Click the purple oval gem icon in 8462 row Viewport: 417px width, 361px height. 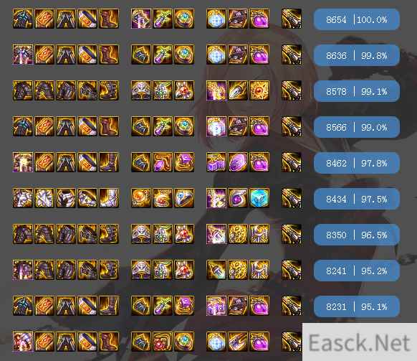(x=238, y=162)
